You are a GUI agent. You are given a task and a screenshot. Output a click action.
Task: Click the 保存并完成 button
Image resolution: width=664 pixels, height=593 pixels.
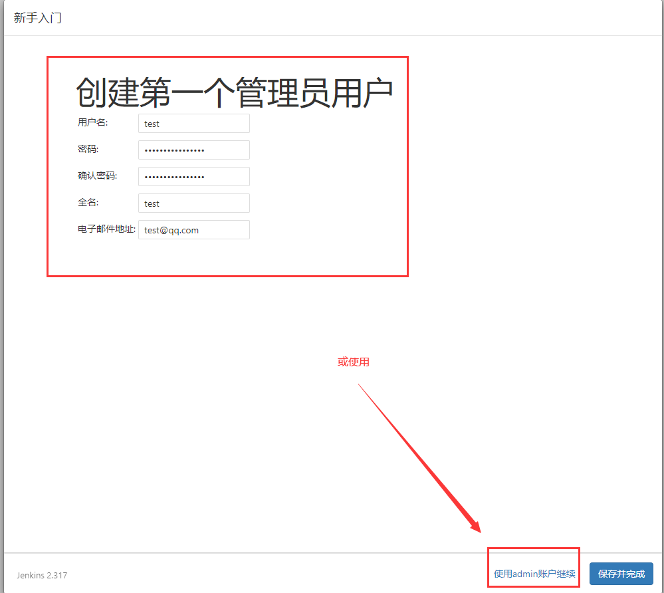[x=621, y=574]
